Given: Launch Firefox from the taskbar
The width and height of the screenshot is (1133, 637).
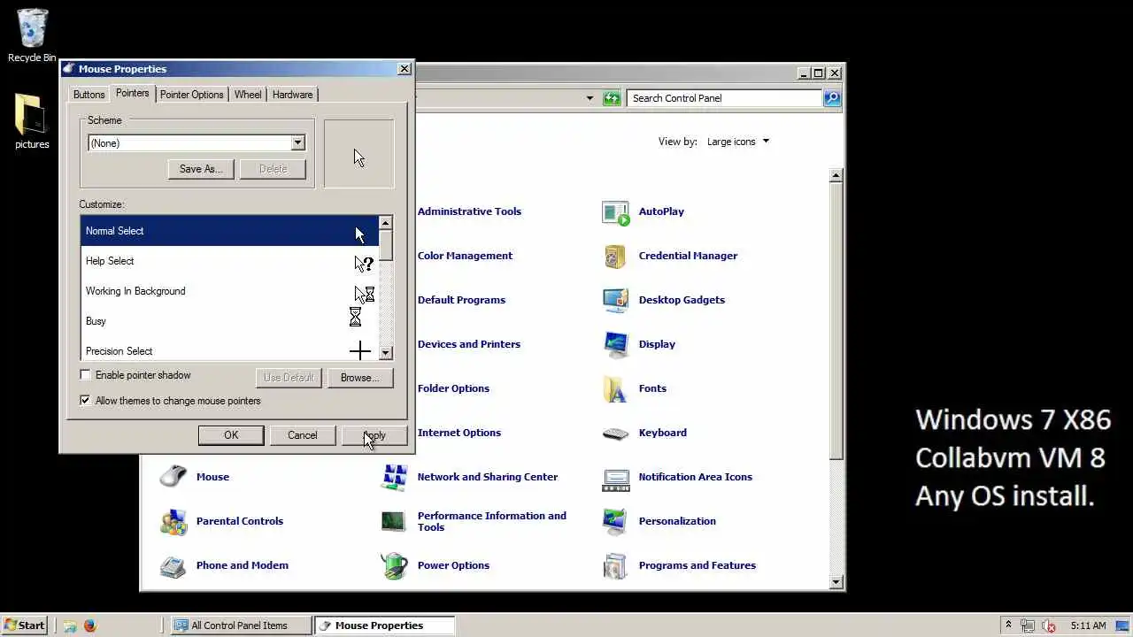Looking at the screenshot, I should click(89, 625).
